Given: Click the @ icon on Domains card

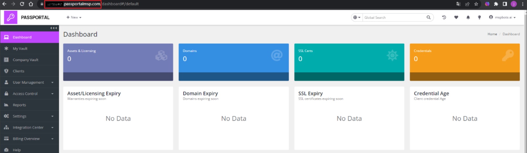Looking at the screenshot, I should pos(277,55).
